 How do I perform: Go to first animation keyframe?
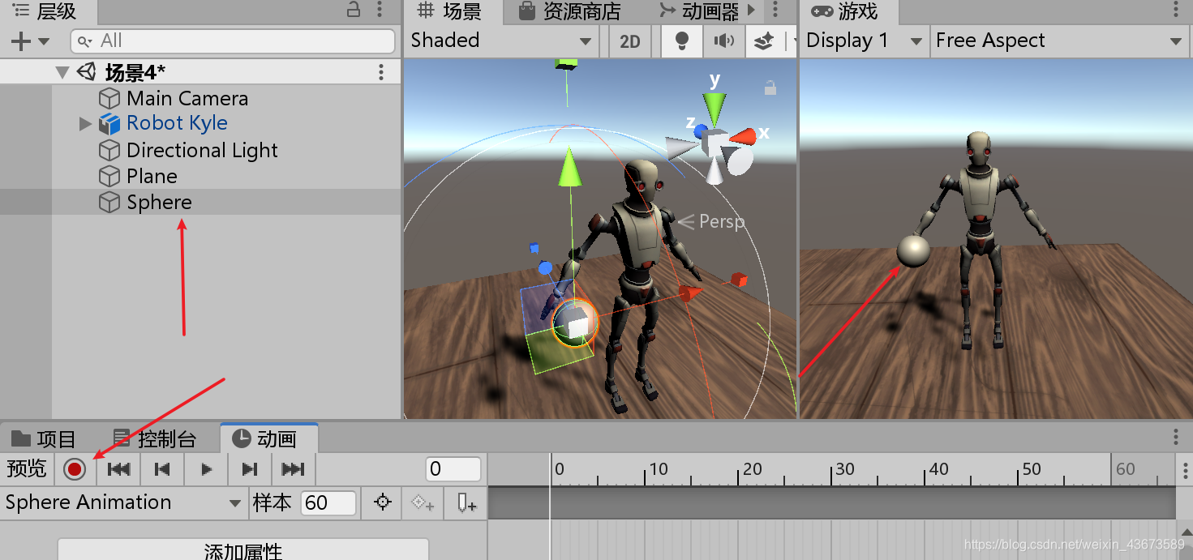pyautogui.click(x=119, y=468)
